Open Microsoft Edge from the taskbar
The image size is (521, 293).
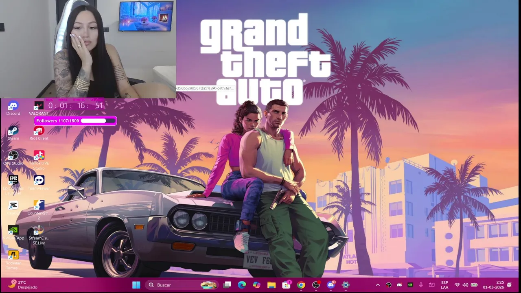(x=242, y=285)
